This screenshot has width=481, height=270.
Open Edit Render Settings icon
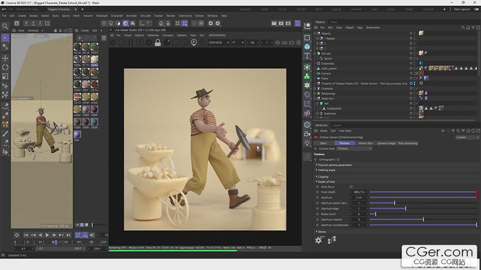click(x=288, y=23)
